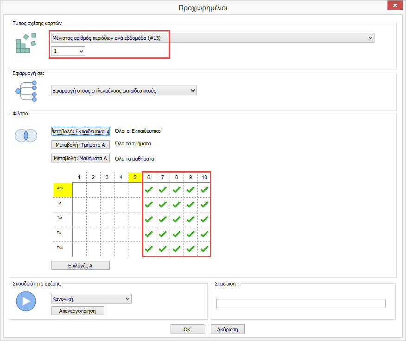The width and height of the screenshot is (406, 341).
Task: Open Επιλογές Α below the grid
Action: (80, 265)
